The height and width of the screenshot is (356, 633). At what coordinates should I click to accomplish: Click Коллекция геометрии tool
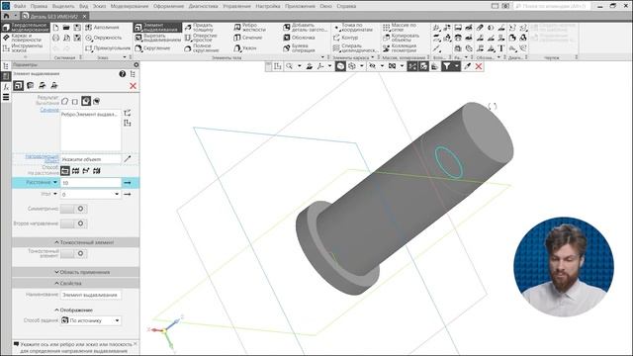[400, 48]
